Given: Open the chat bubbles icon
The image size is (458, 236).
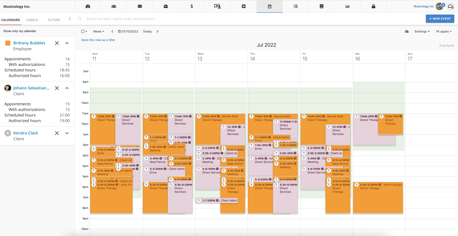Looking at the screenshot, I should coord(451,7).
